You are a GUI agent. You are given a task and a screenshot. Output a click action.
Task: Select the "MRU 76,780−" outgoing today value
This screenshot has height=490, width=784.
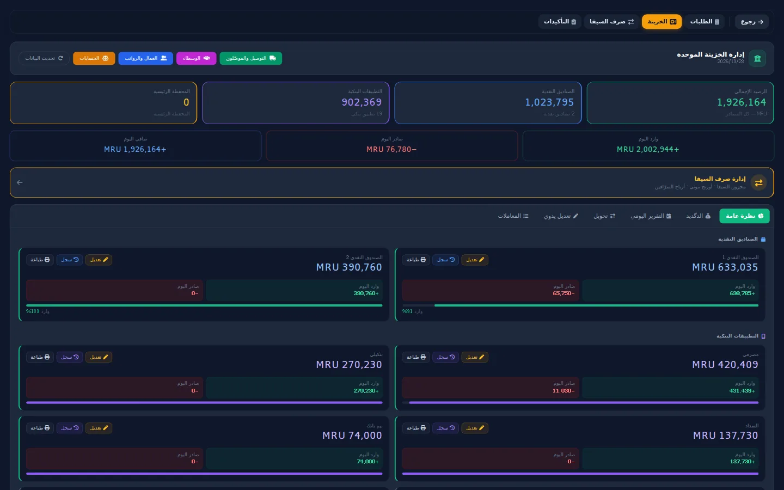pos(391,149)
